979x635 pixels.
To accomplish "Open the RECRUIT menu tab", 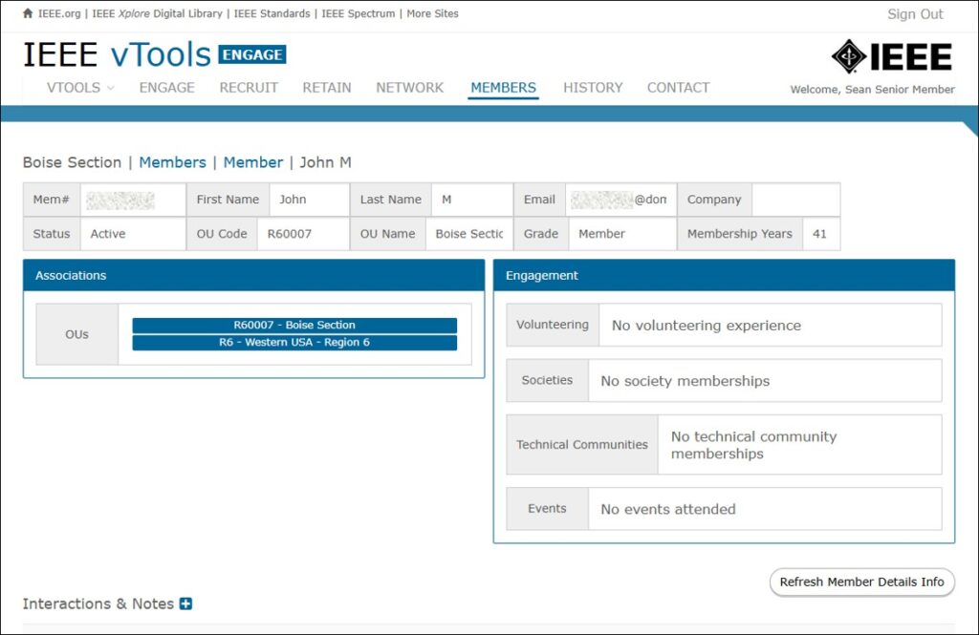I will coord(249,88).
